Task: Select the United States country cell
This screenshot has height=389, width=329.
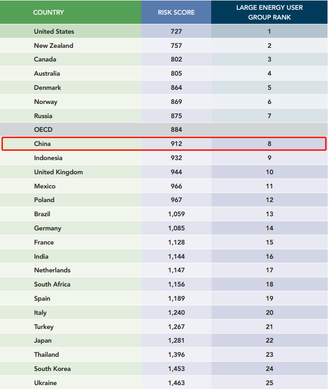Action: coord(54,31)
